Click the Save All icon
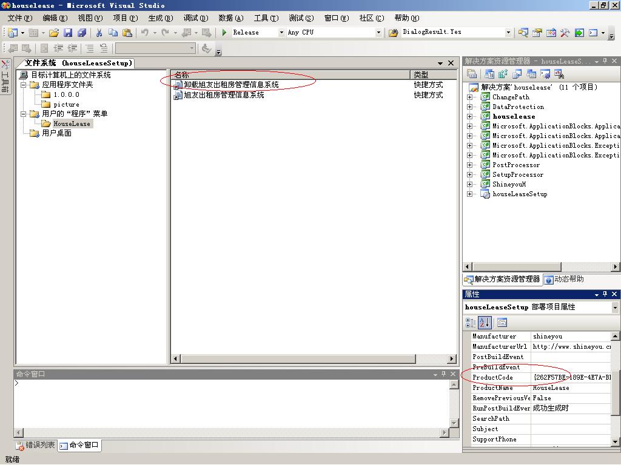The width and height of the screenshot is (621, 465). tap(82, 33)
